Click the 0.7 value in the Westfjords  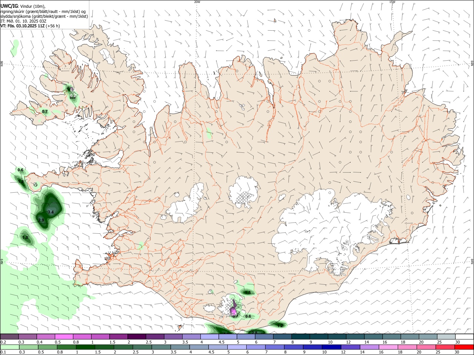pos(45,111)
